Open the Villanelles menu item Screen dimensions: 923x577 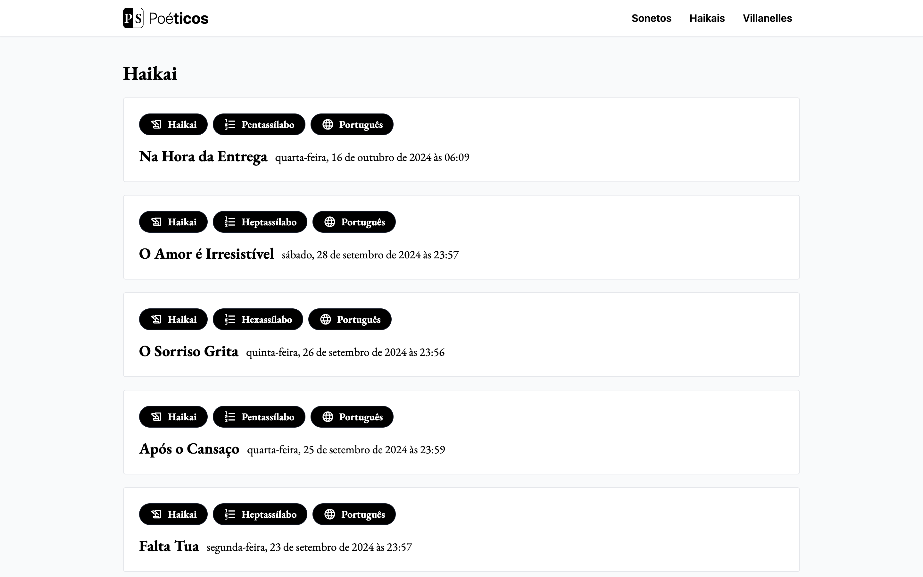(767, 18)
